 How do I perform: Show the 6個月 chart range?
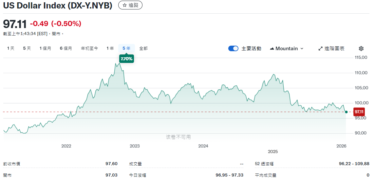66,48
